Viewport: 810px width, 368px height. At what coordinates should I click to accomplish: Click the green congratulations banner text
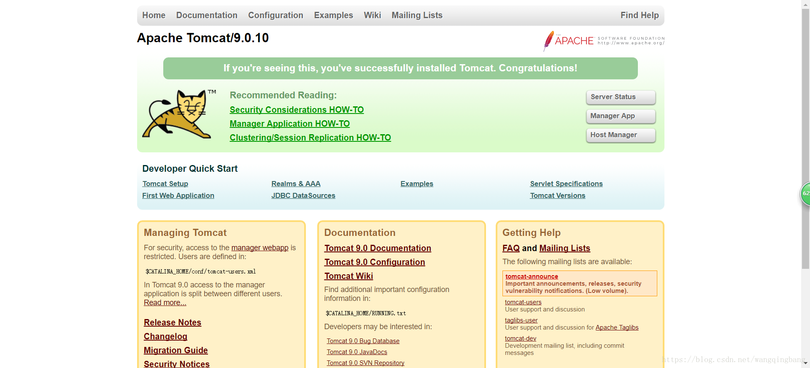(400, 68)
